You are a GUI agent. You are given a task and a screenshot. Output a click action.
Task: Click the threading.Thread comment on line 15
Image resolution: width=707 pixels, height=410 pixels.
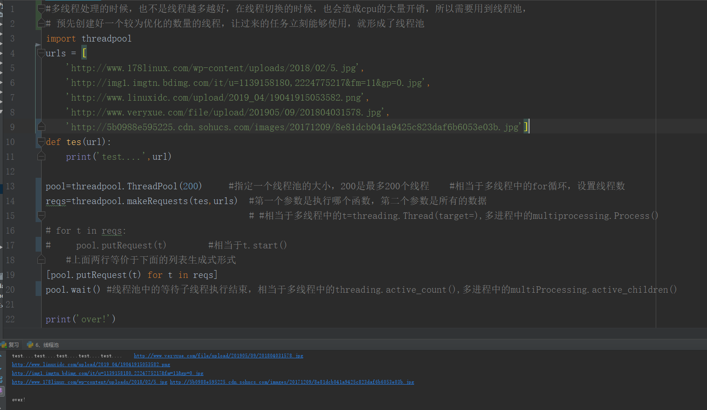pos(454,216)
